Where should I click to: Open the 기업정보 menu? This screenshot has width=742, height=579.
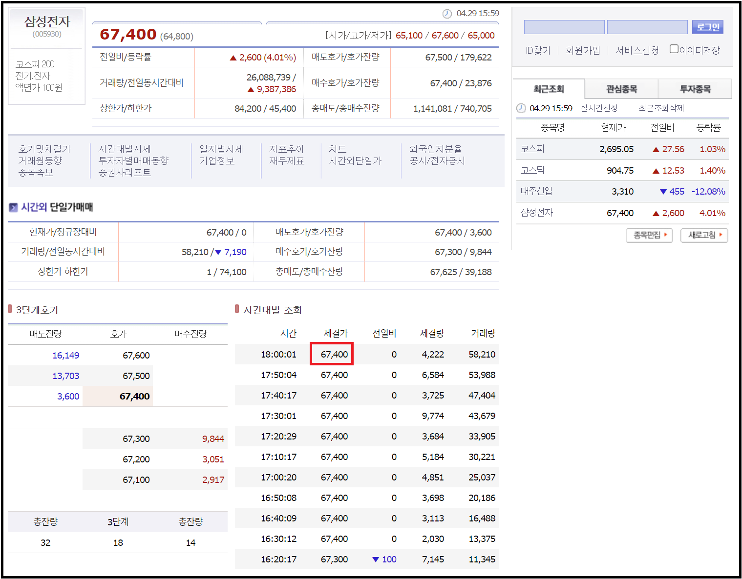click(x=217, y=161)
